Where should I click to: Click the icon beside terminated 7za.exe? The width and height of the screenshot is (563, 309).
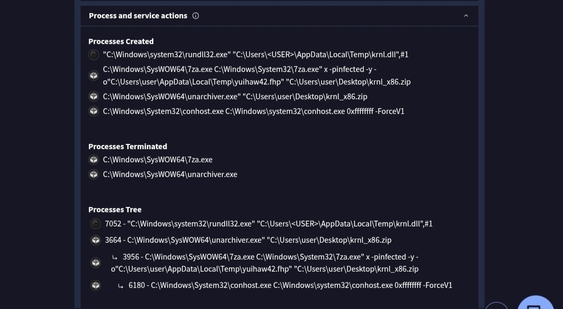point(93,160)
